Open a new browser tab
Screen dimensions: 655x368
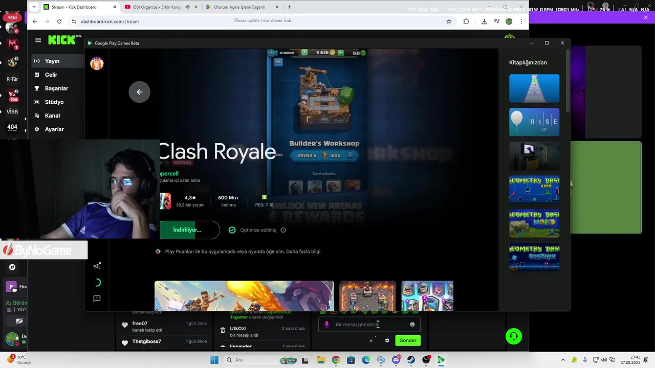click(289, 7)
